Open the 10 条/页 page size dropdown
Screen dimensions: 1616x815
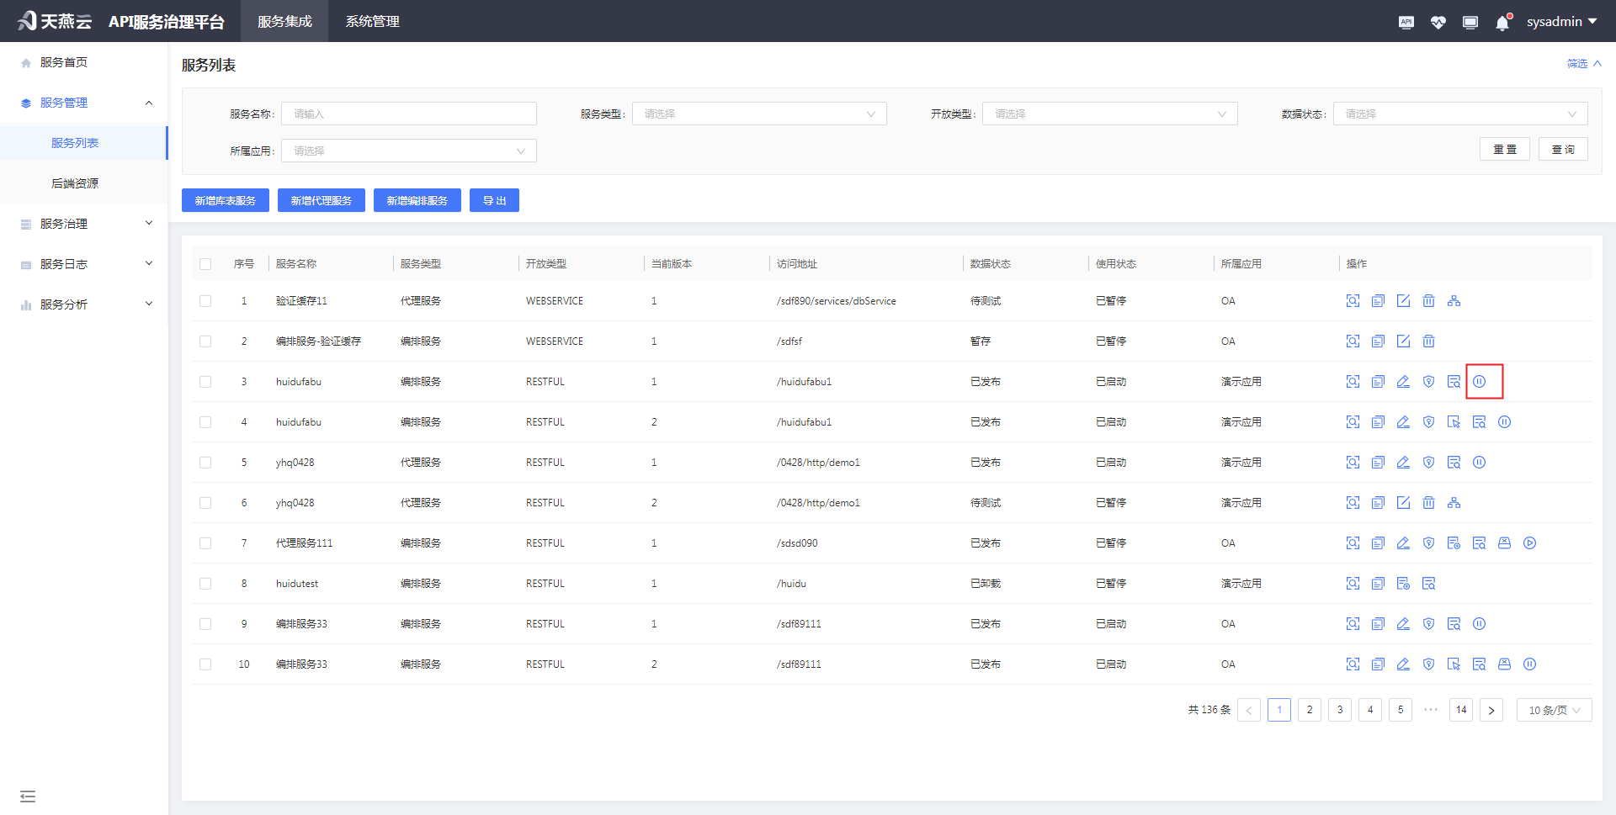1554,710
